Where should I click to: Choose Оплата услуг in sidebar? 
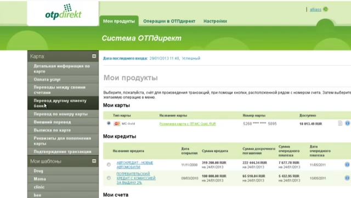tap(63, 80)
